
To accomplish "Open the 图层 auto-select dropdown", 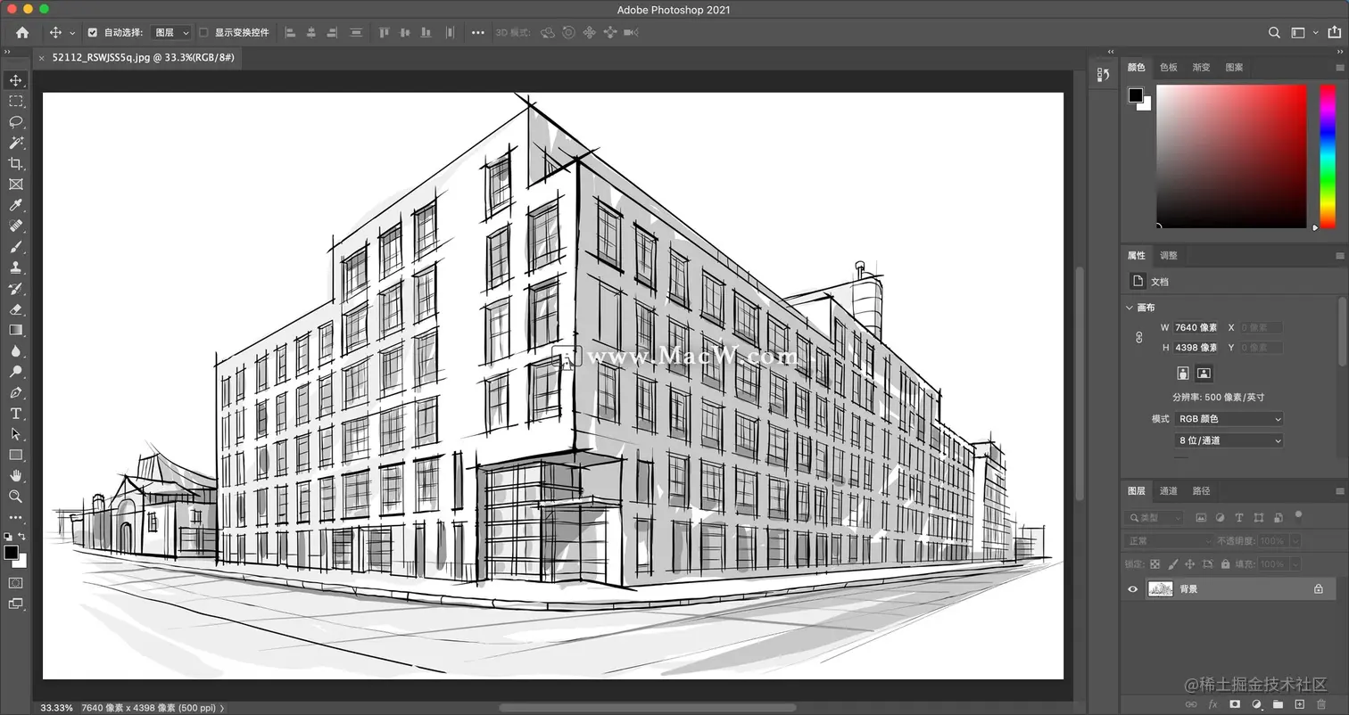I will click(x=171, y=32).
